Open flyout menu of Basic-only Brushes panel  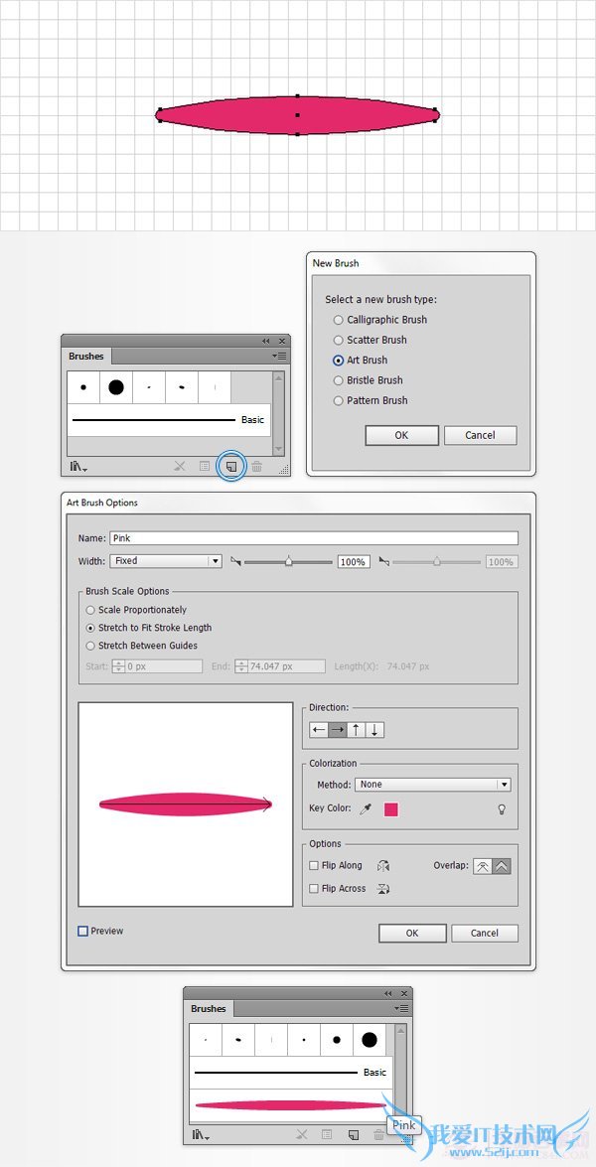coord(279,356)
